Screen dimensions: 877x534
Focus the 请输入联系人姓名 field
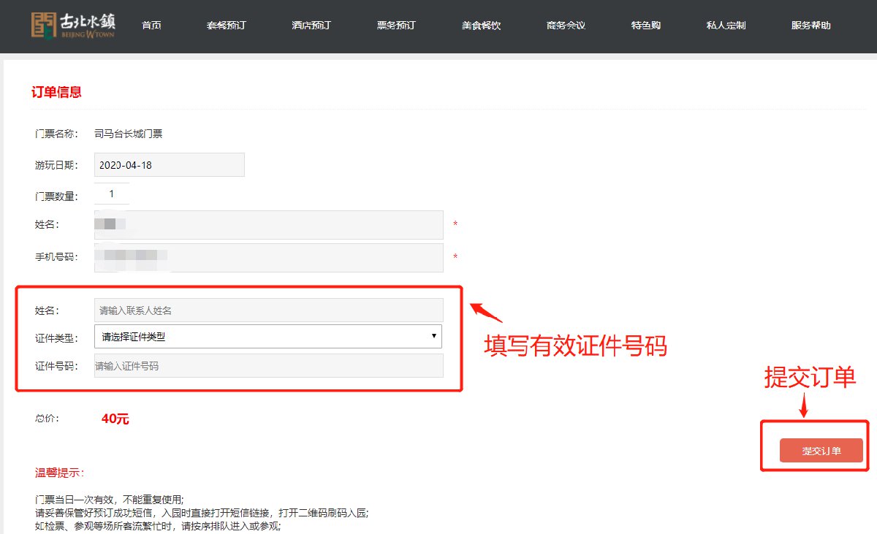click(269, 310)
